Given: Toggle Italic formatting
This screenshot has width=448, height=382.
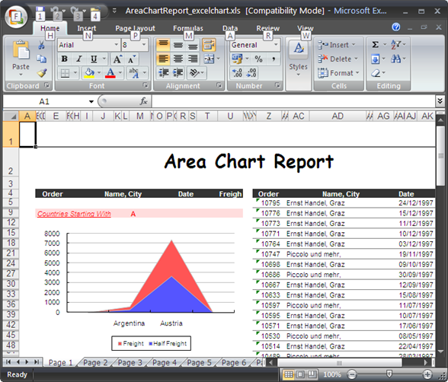Looking at the screenshot, I should (x=79, y=59).
